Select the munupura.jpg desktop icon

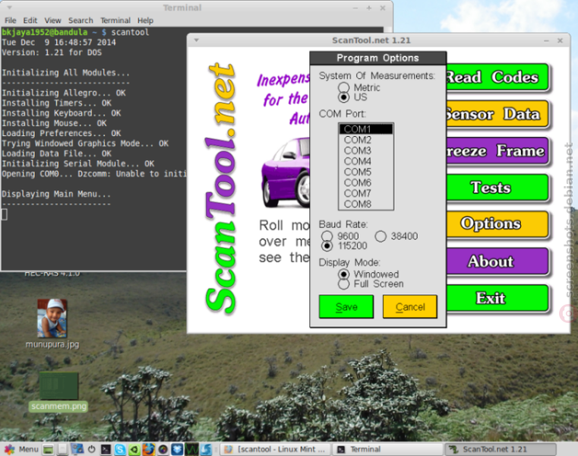pos(52,324)
